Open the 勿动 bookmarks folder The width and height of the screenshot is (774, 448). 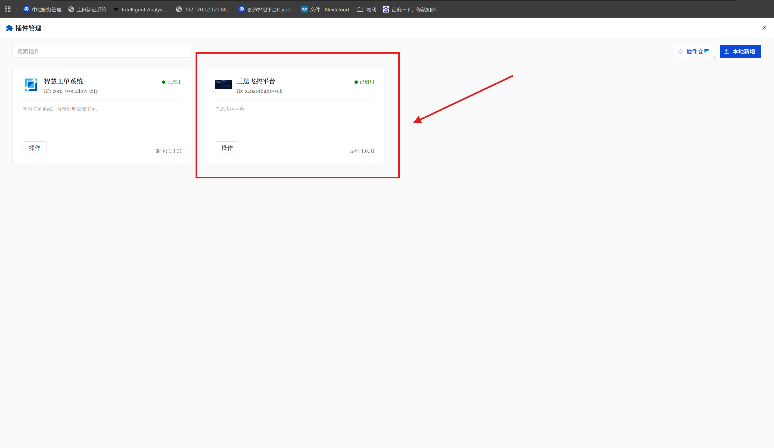click(x=367, y=10)
